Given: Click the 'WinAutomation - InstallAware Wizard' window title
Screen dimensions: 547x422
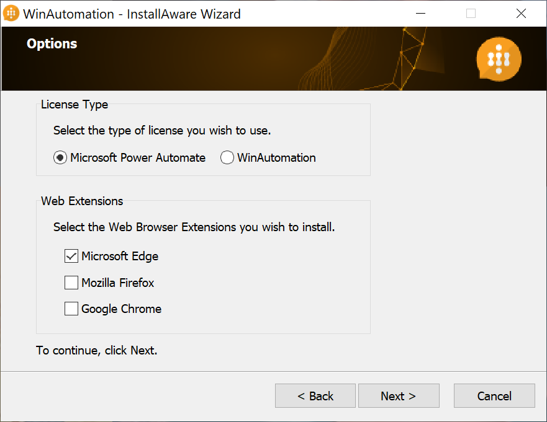Looking at the screenshot, I should (132, 14).
